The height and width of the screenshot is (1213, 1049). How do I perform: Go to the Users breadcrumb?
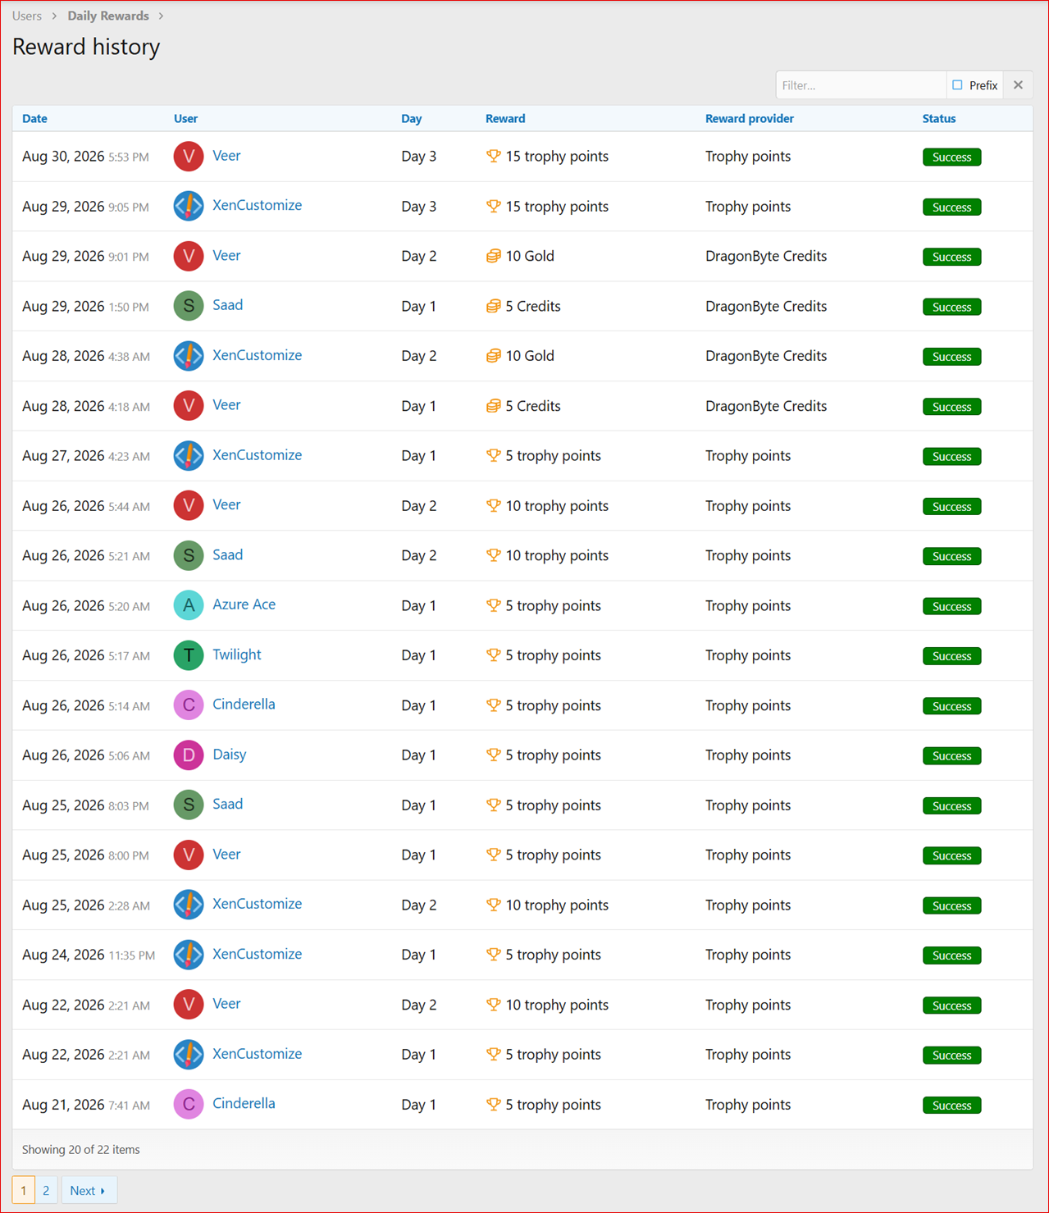(27, 16)
